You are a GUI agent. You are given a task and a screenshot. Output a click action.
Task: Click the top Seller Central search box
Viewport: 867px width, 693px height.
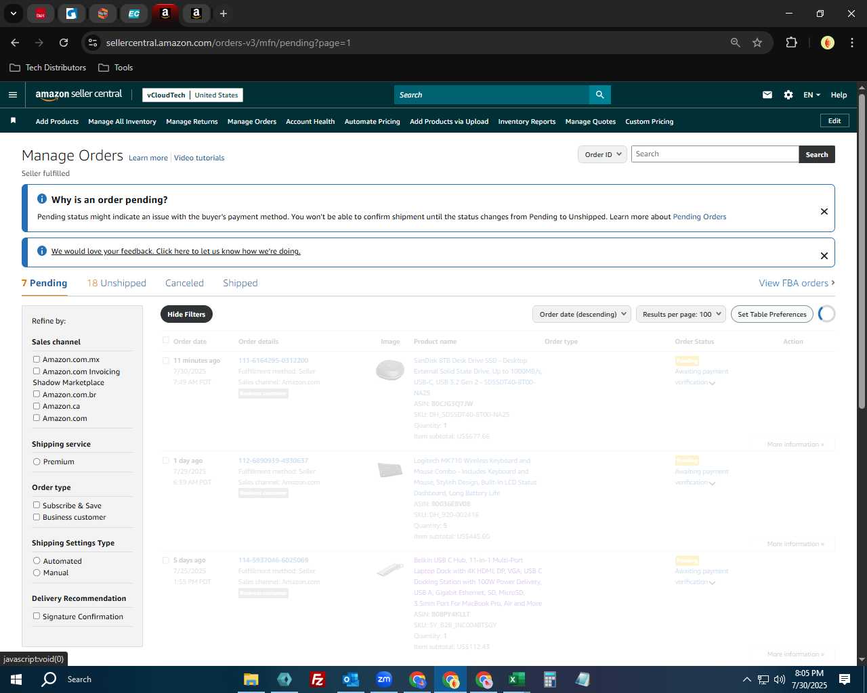pos(492,95)
